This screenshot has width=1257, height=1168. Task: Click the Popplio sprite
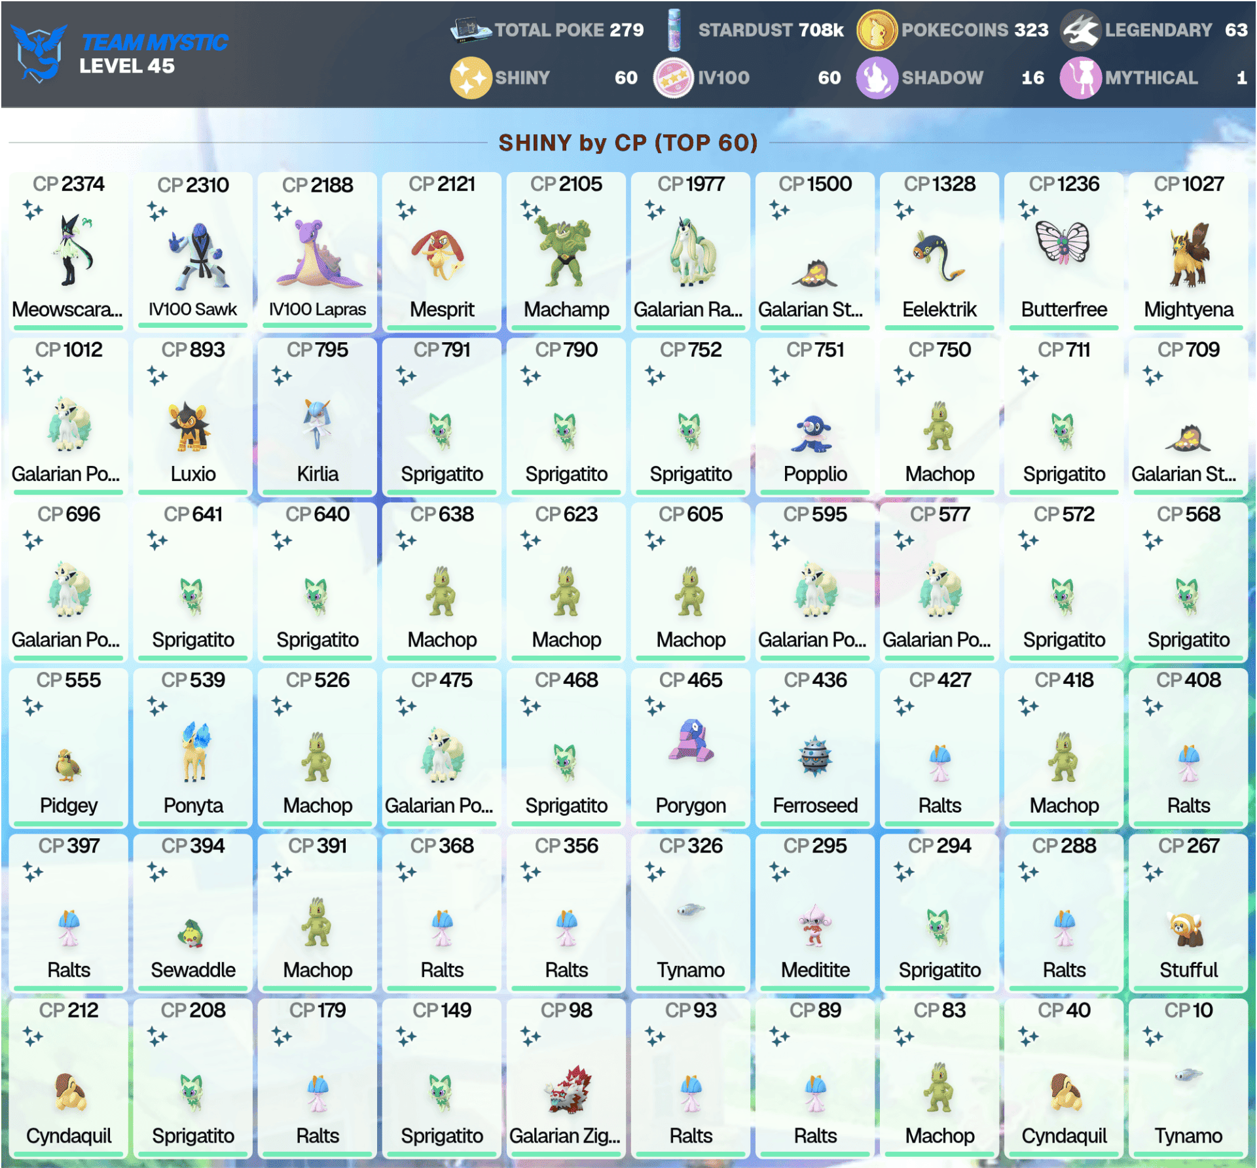tap(811, 434)
